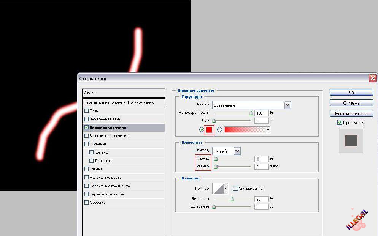The image size is (378, 236).
Task: Expand the Режим blend mode dropdown
Action: [x=287, y=105]
